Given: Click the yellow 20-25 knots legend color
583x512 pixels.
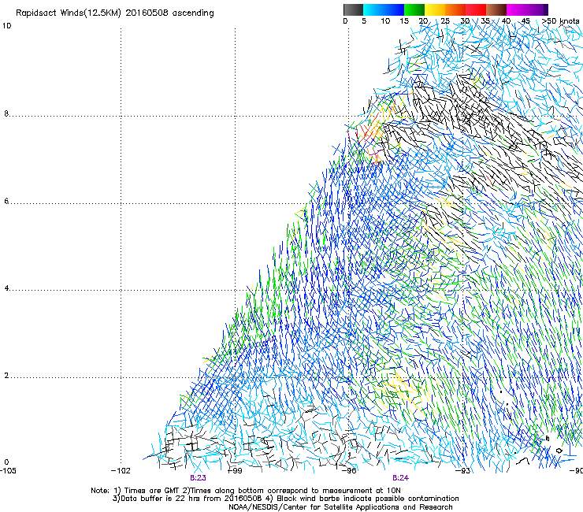Looking at the screenshot, I should tap(435, 9).
